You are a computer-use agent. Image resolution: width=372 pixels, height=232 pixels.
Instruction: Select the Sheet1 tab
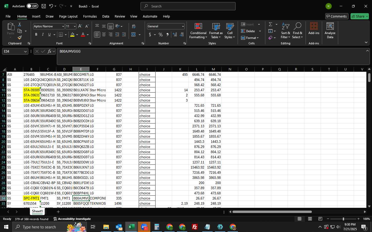(x=37, y=211)
